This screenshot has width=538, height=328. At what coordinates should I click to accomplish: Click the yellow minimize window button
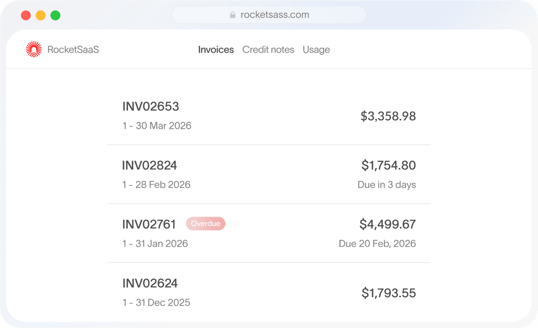[x=41, y=15]
